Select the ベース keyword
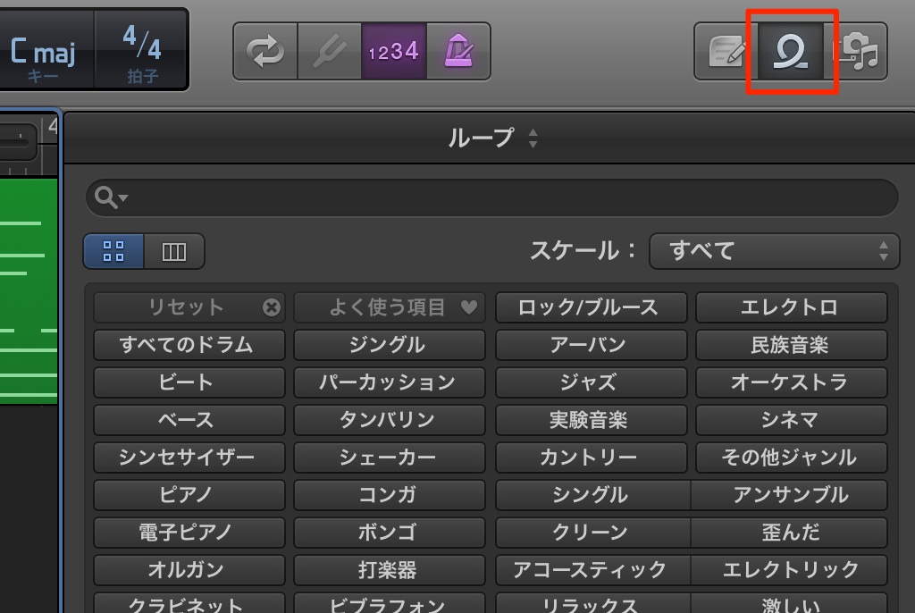Image resolution: width=915 pixels, height=613 pixels. coord(189,419)
